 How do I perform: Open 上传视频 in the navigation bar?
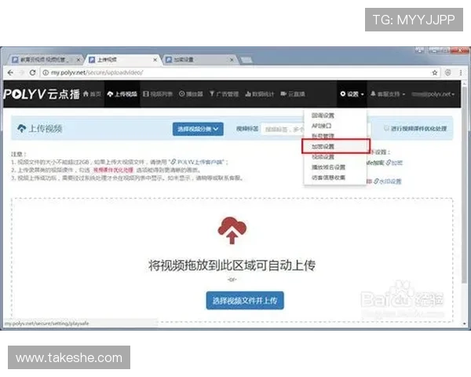122,94
